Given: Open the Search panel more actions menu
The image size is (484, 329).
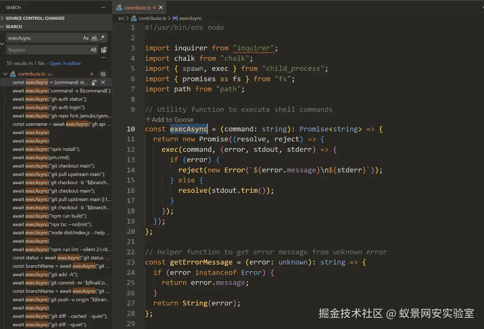Looking at the screenshot, I should coord(103,7).
